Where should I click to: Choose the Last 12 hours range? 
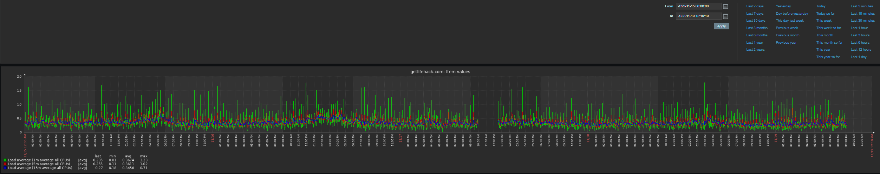(861, 50)
